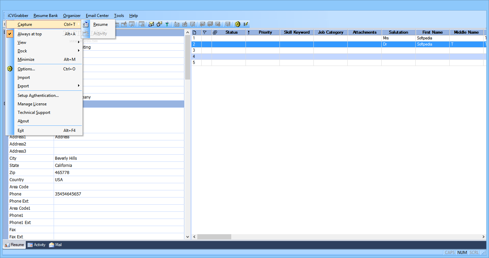The width and height of the screenshot is (489, 258).
Task: Click the yellow gear toolbar icon
Action: pos(238,24)
